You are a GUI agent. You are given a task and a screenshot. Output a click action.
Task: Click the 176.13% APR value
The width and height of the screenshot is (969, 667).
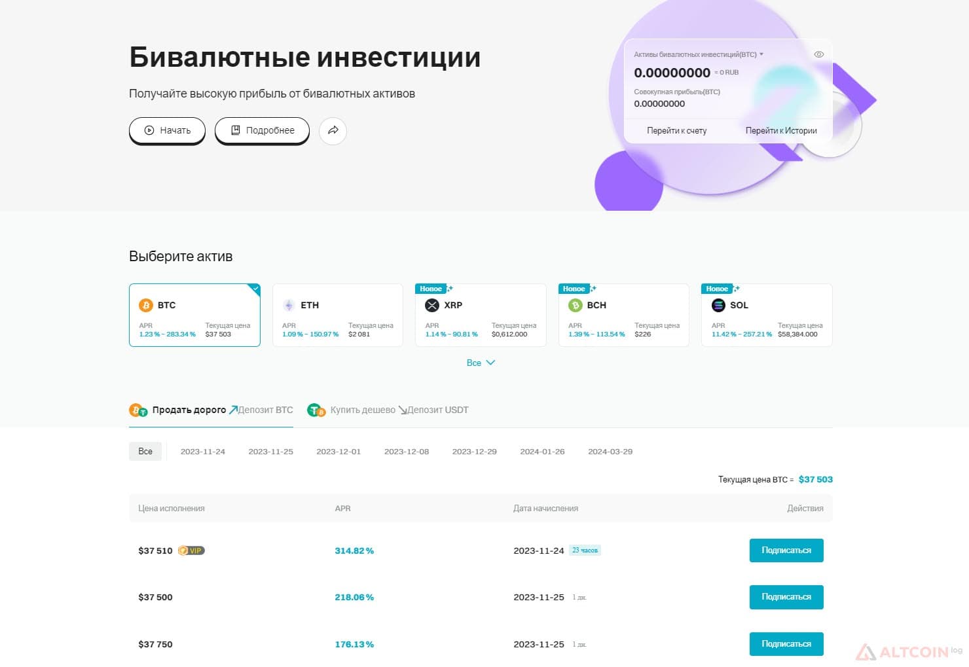click(354, 645)
